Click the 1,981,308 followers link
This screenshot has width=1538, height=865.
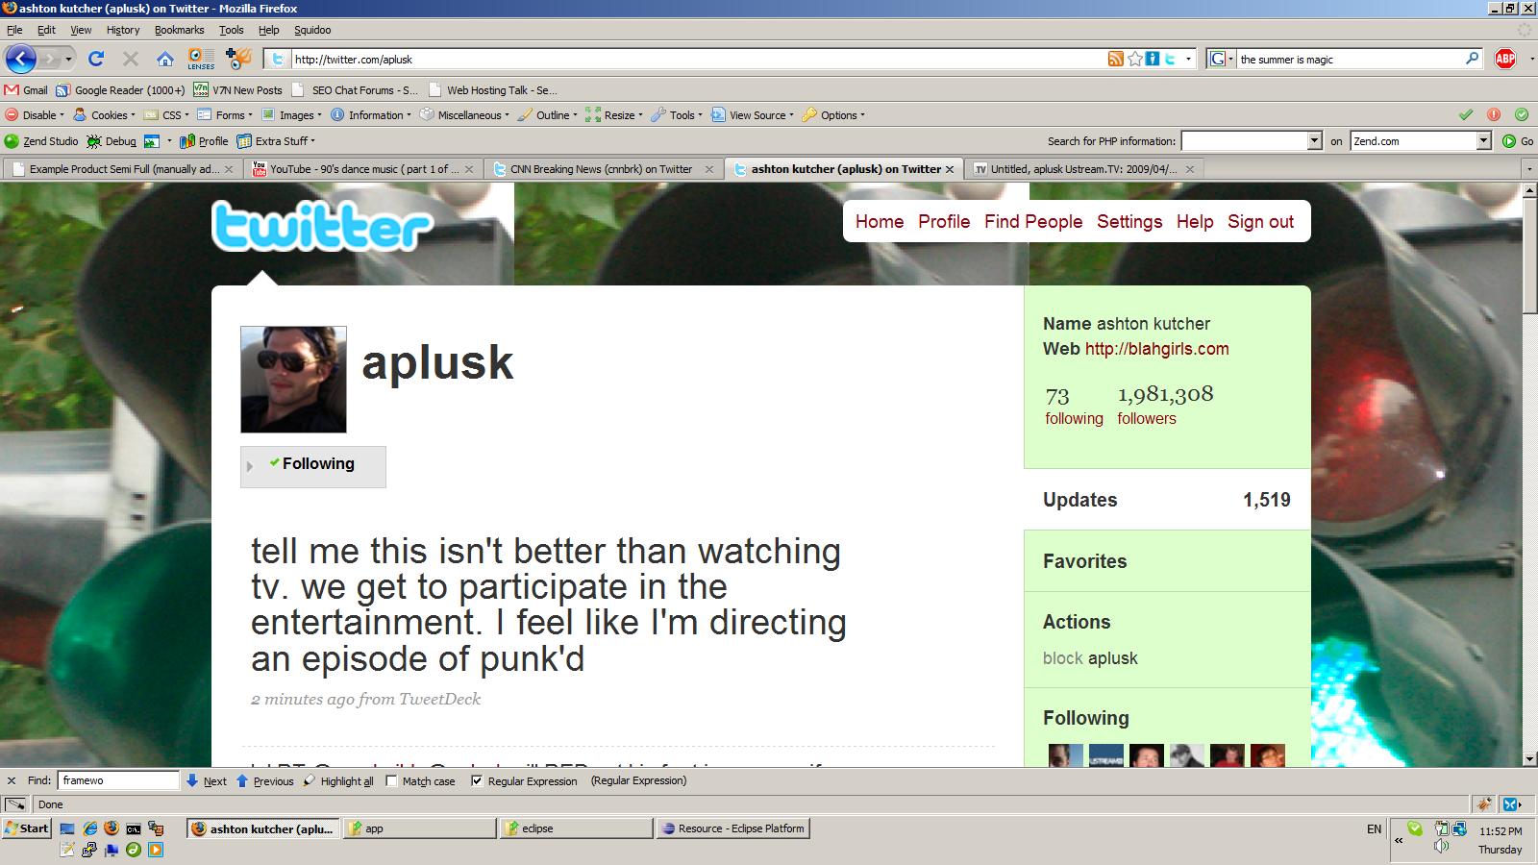[1165, 405]
